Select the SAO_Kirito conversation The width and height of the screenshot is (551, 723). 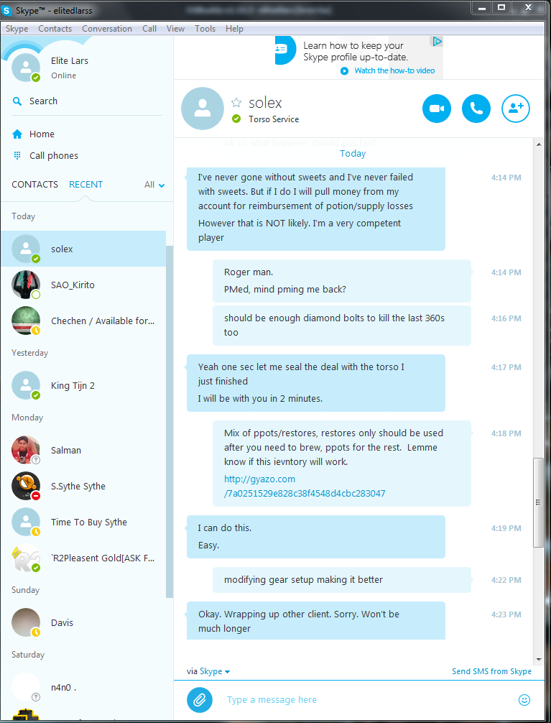(x=83, y=285)
